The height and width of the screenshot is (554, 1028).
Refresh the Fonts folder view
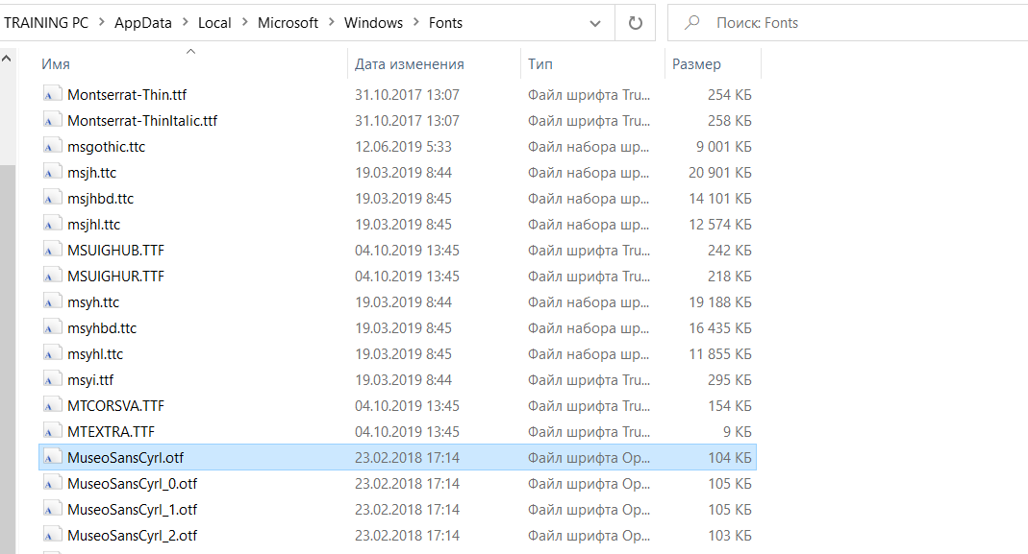[636, 23]
